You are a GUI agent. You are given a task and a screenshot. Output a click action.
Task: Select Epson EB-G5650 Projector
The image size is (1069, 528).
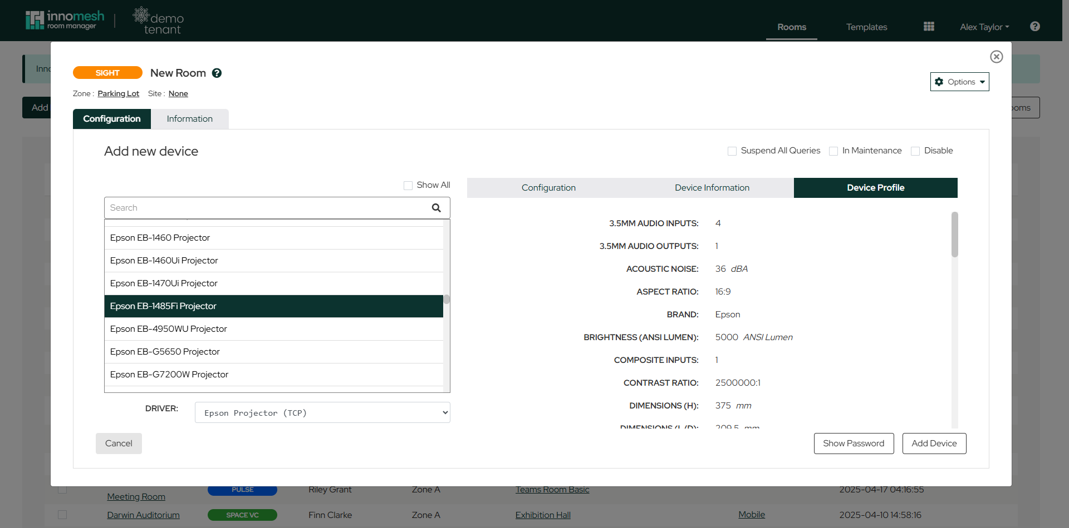[x=273, y=352]
